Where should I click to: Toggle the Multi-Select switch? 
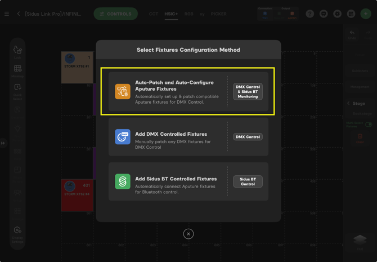tap(369, 124)
